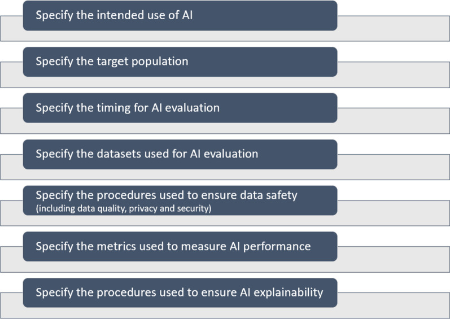The height and width of the screenshot is (319, 450).
Task: Click gray strip below 'intended use of AI' header
Action: tap(180, 36)
